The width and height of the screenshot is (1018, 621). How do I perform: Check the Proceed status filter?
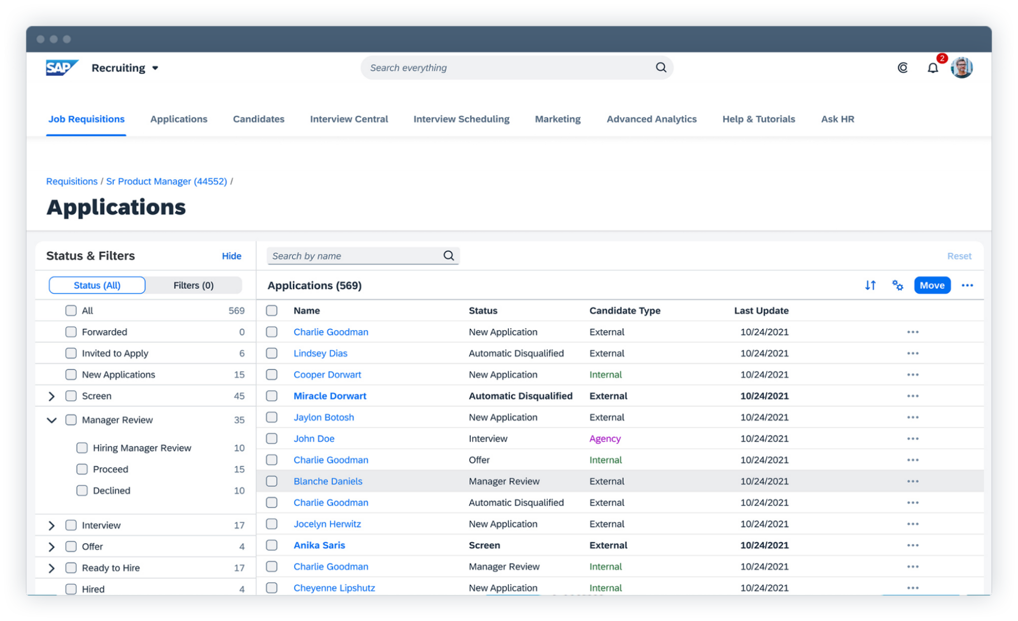(82, 470)
